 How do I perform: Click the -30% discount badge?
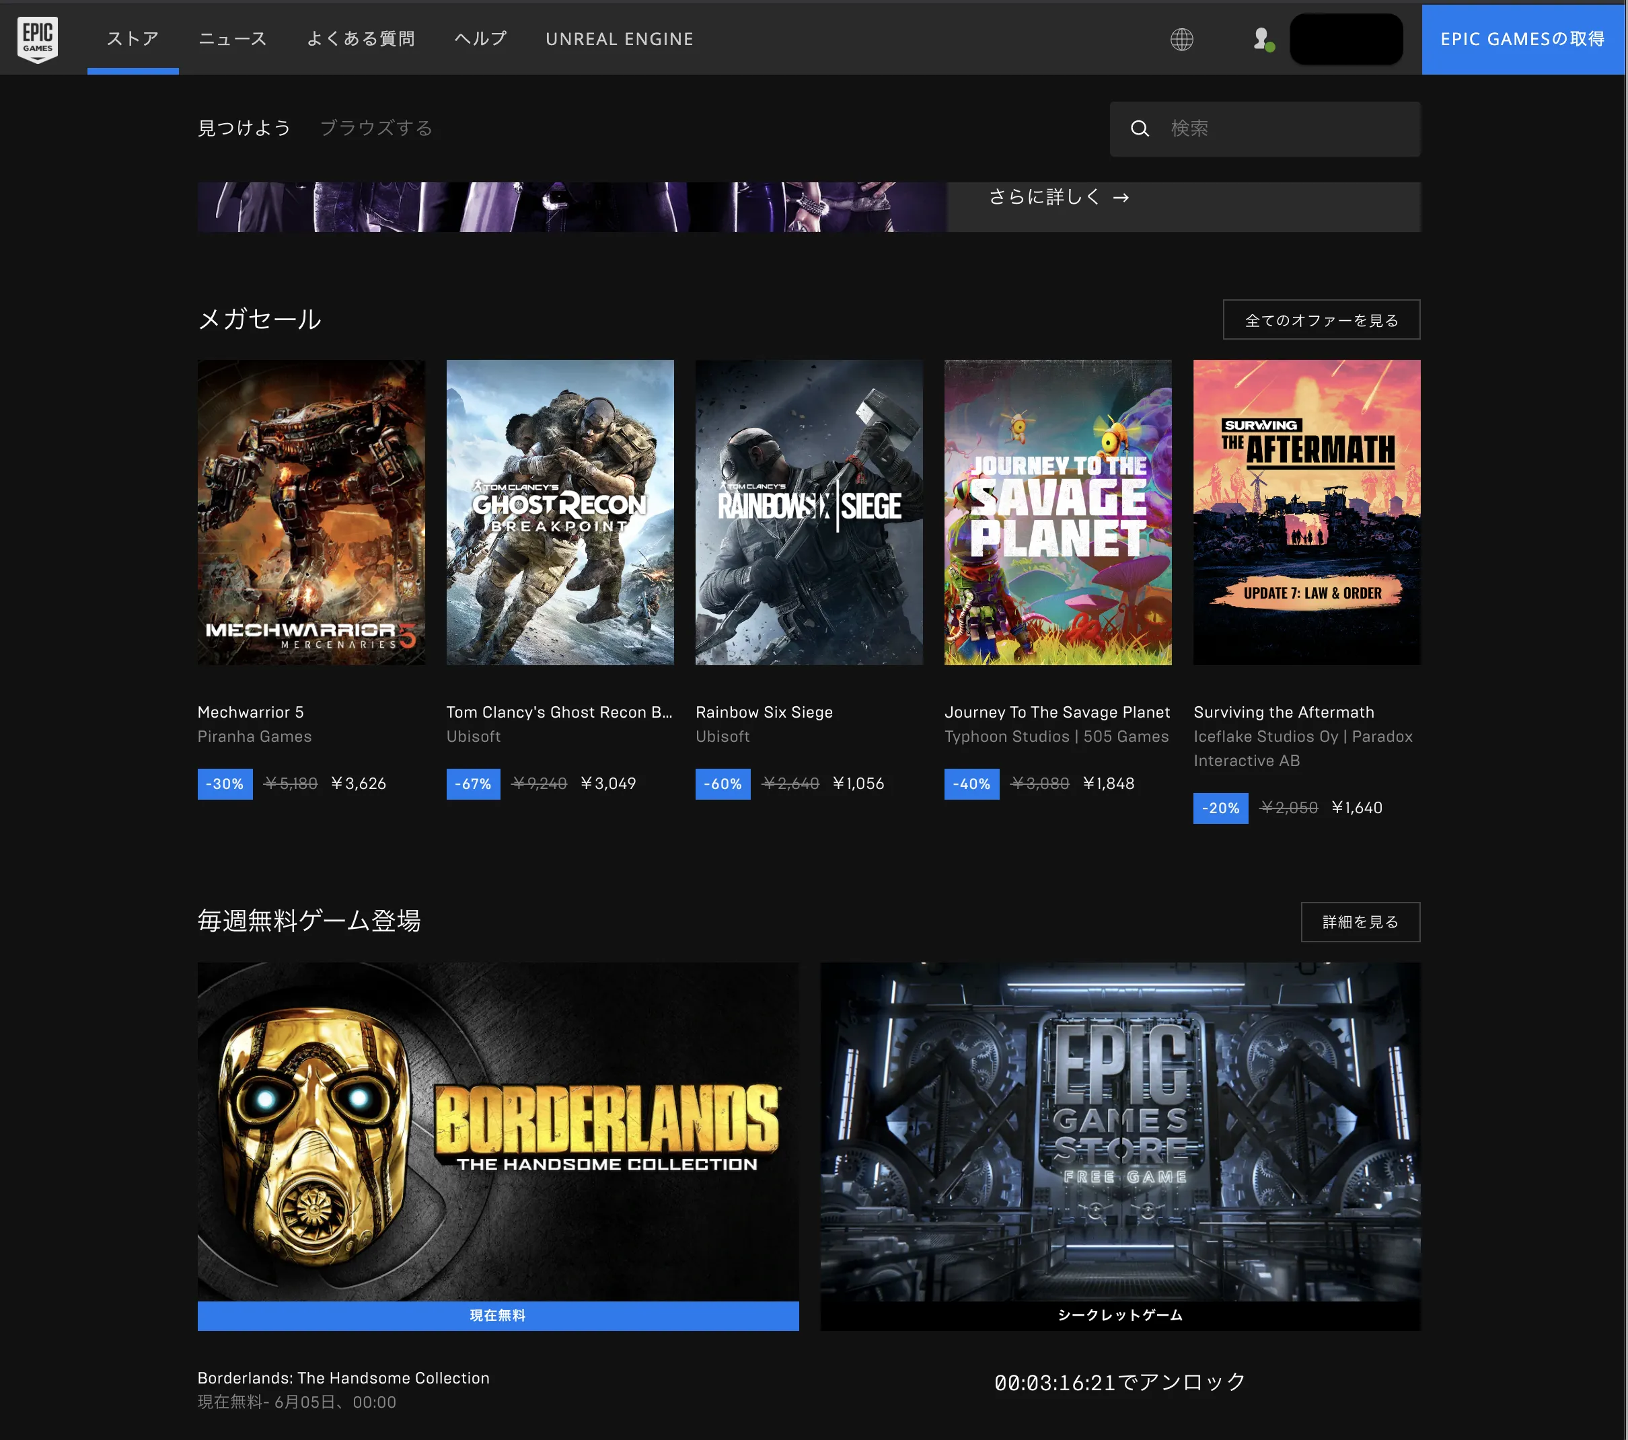point(225,784)
